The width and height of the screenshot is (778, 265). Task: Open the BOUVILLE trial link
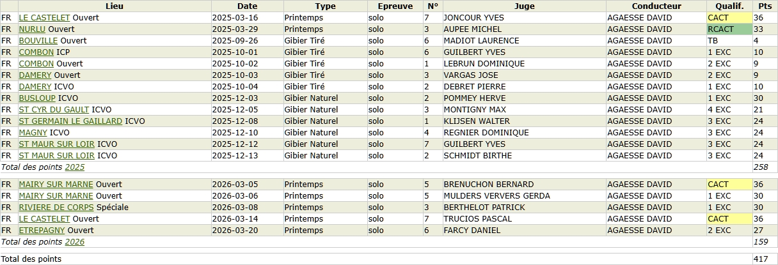pos(38,41)
